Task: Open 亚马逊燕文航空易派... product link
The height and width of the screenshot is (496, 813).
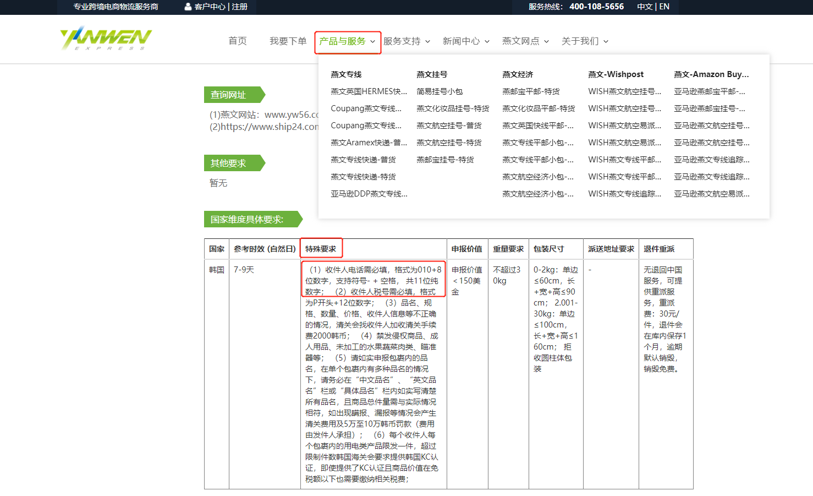Action: coord(712,194)
